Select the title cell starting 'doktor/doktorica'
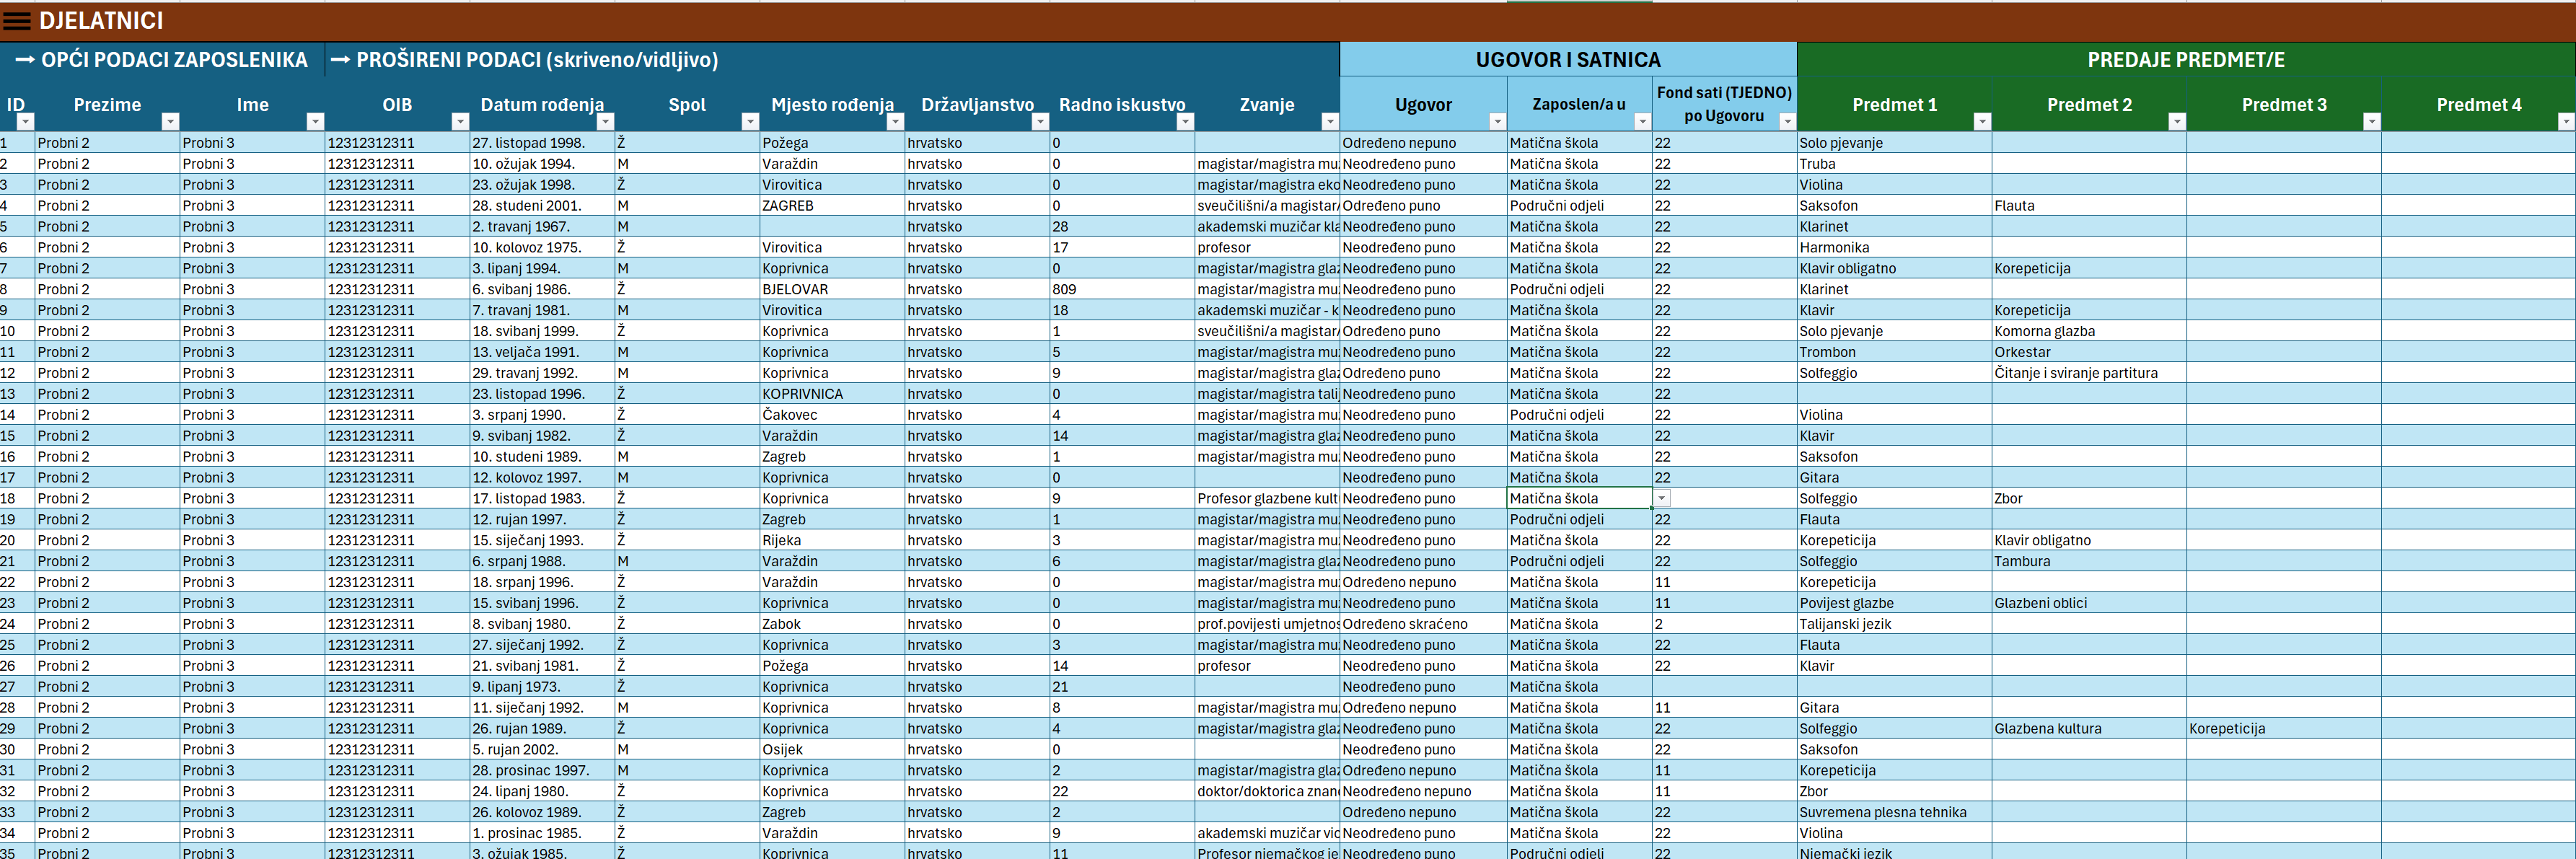 click(1267, 791)
